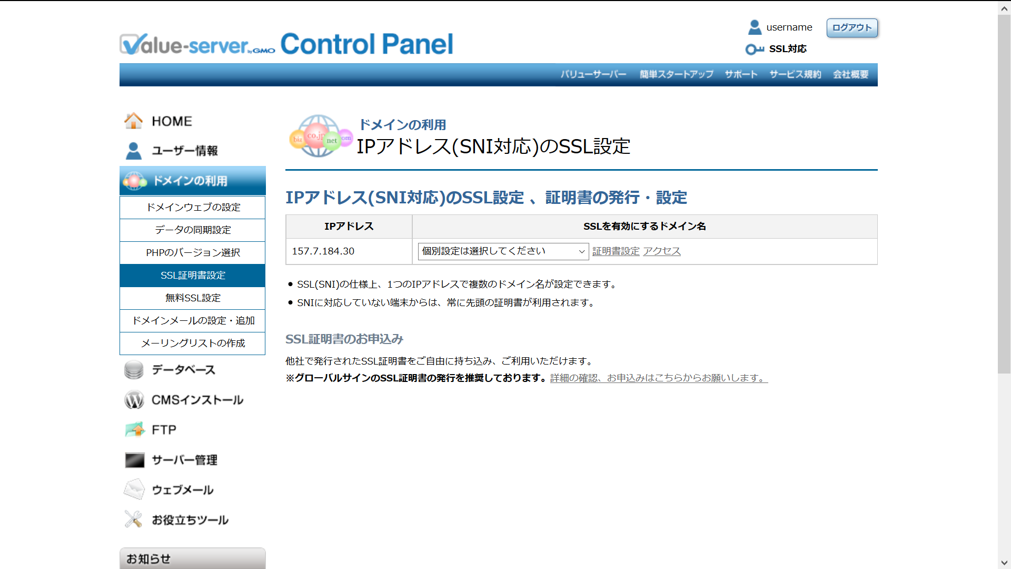Open ドメインウェブの設定 menu item
Viewport: 1011px width, 569px height.
pos(193,208)
